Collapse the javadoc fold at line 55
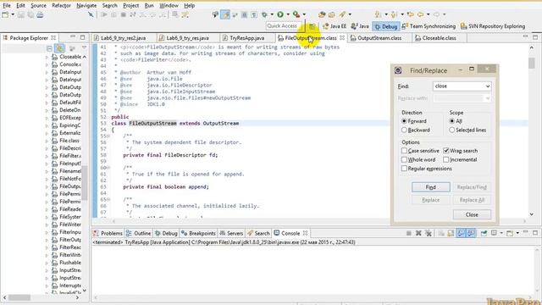Image resolution: width=542 pixels, height=305 pixels. click(x=108, y=136)
